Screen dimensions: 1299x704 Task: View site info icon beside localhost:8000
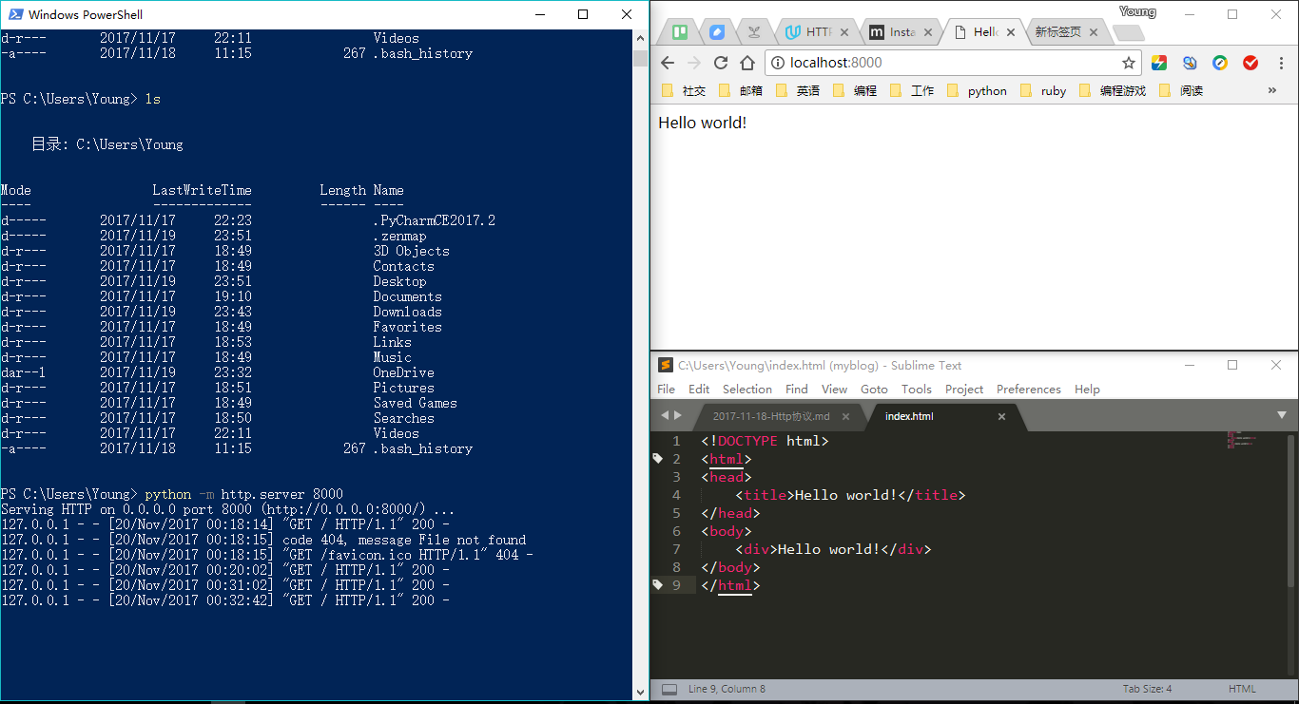click(x=777, y=63)
